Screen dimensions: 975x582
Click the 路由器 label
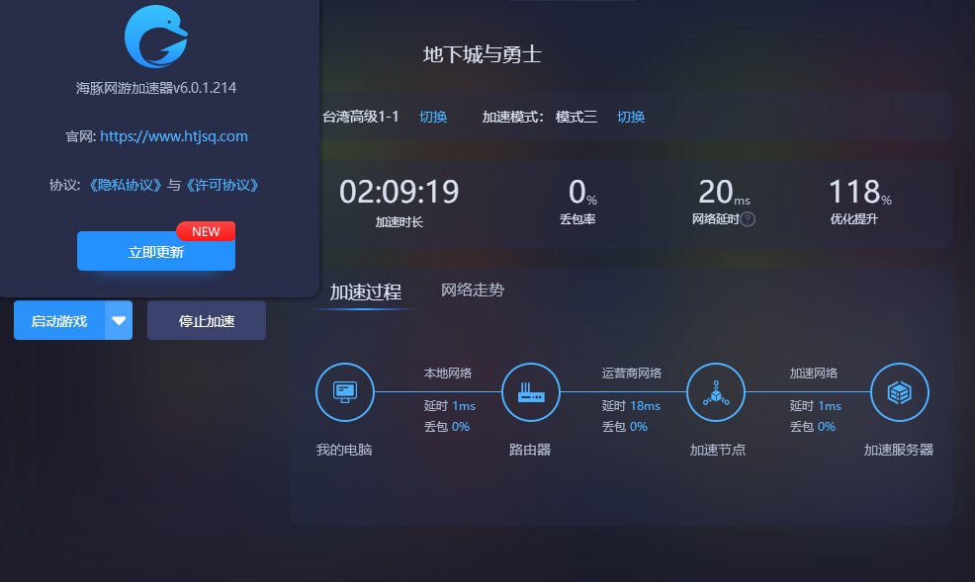(x=530, y=450)
